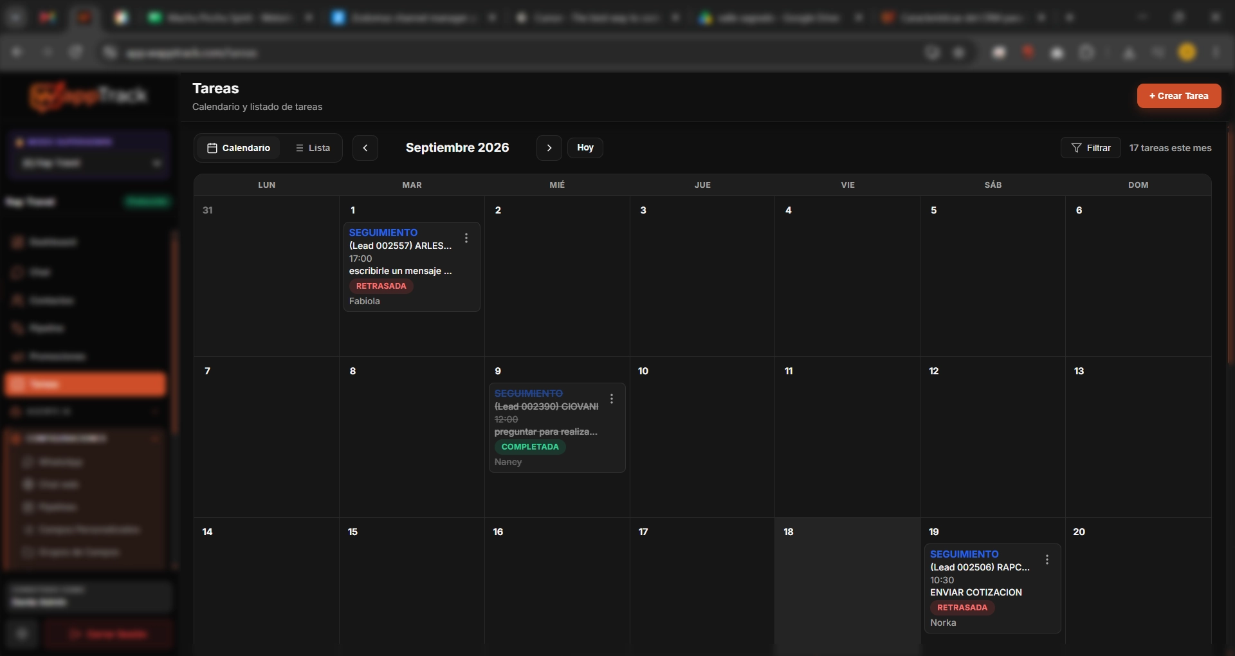Image resolution: width=1235 pixels, height=656 pixels.
Task: Click RETRASADA badge on Fabiola's task
Action: (x=381, y=286)
